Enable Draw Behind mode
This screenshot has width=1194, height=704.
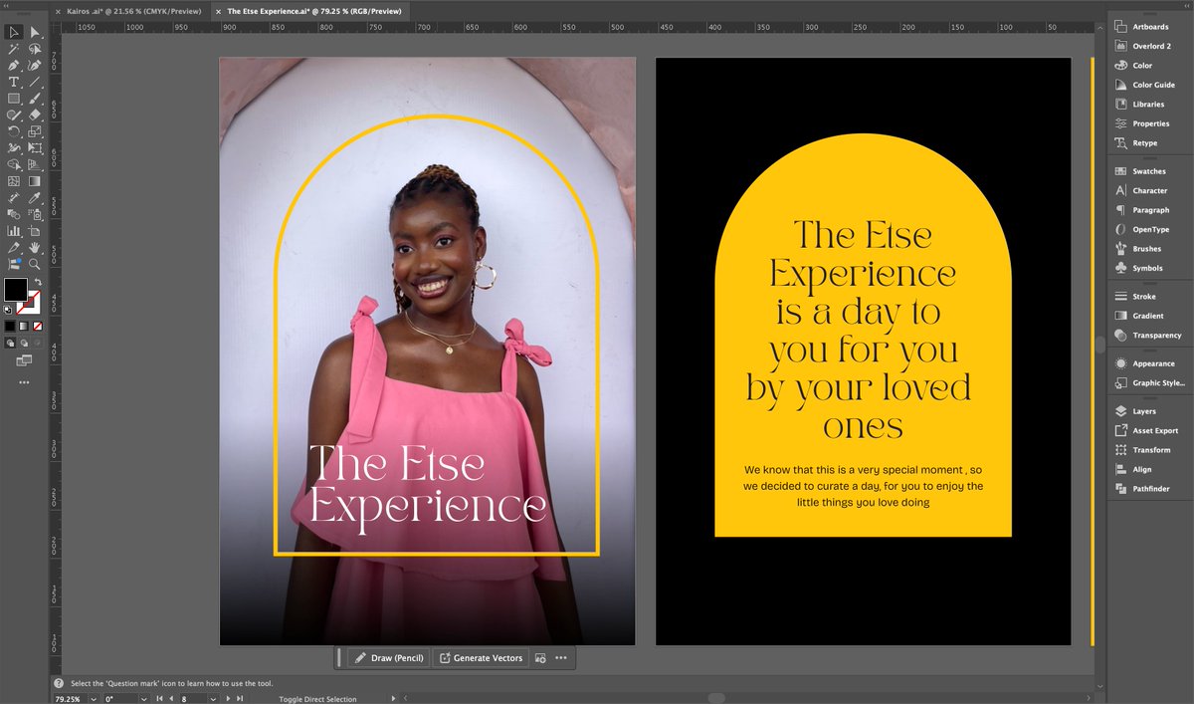point(22,342)
